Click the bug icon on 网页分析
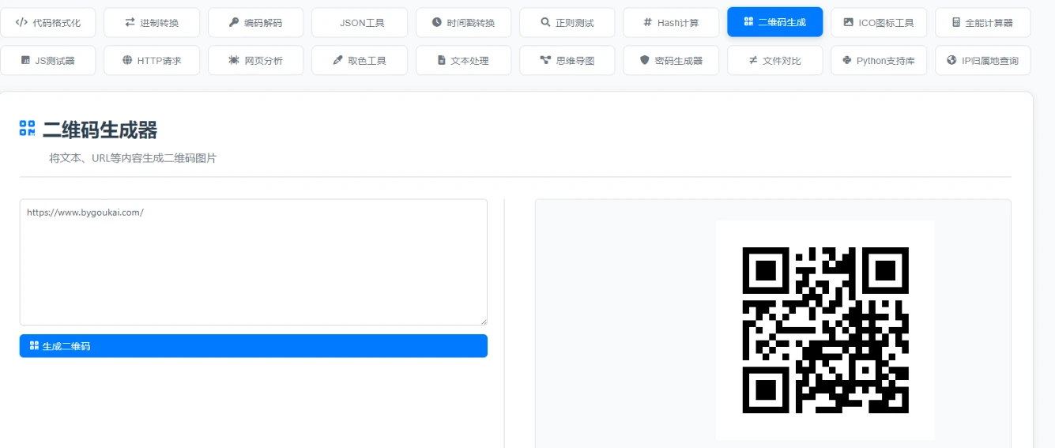1055x448 pixels. (234, 60)
